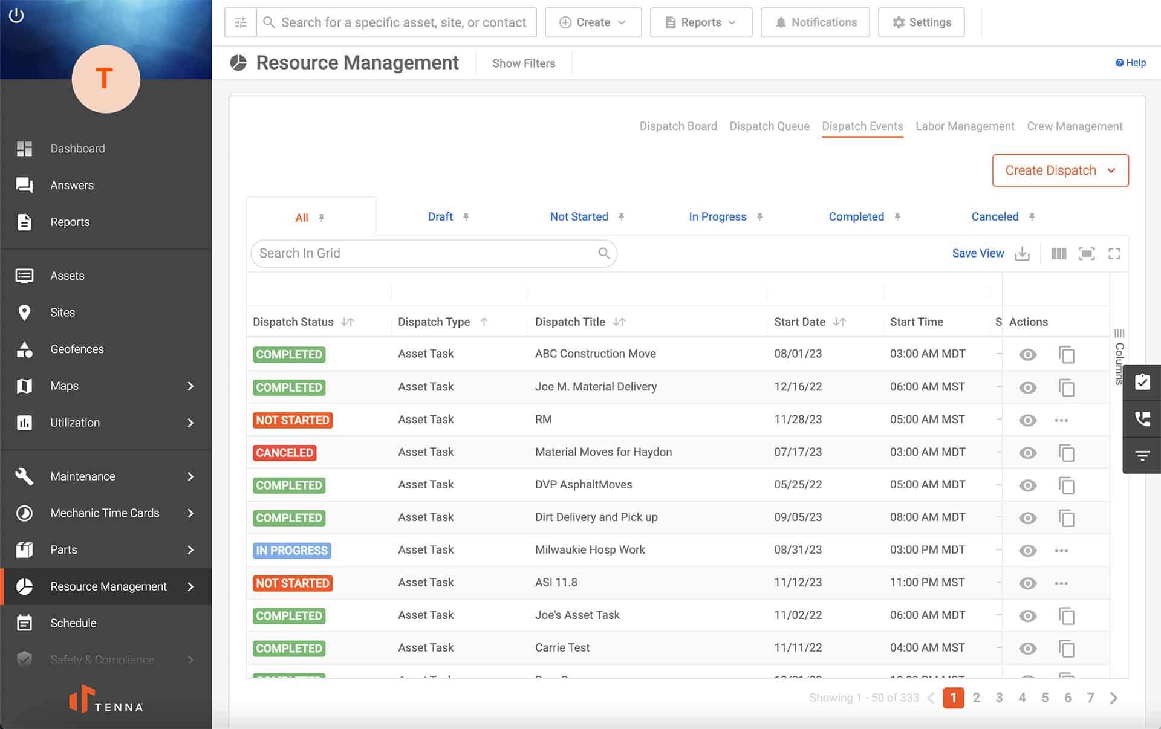Click the Save View link
Image resolution: width=1161 pixels, height=729 pixels.
point(978,253)
